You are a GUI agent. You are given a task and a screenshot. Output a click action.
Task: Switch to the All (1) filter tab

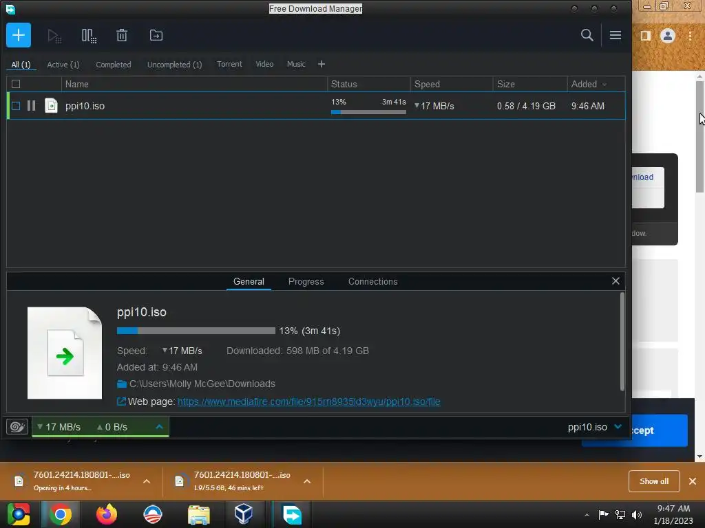coord(21,65)
